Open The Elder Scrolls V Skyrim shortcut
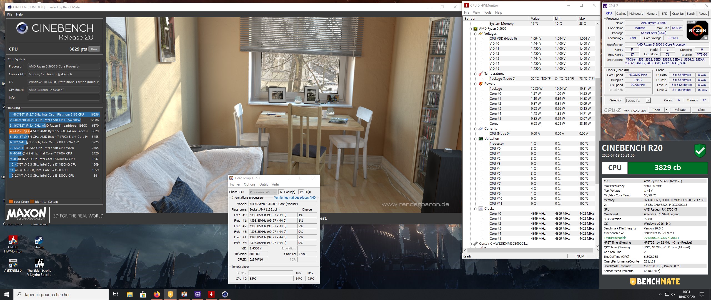Viewport: 711px width, 300px height. click(x=39, y=267)
